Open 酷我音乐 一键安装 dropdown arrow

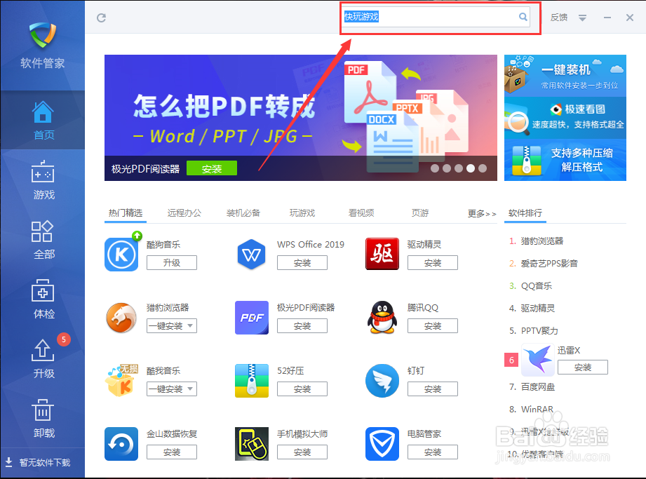[x=190, y=389]
